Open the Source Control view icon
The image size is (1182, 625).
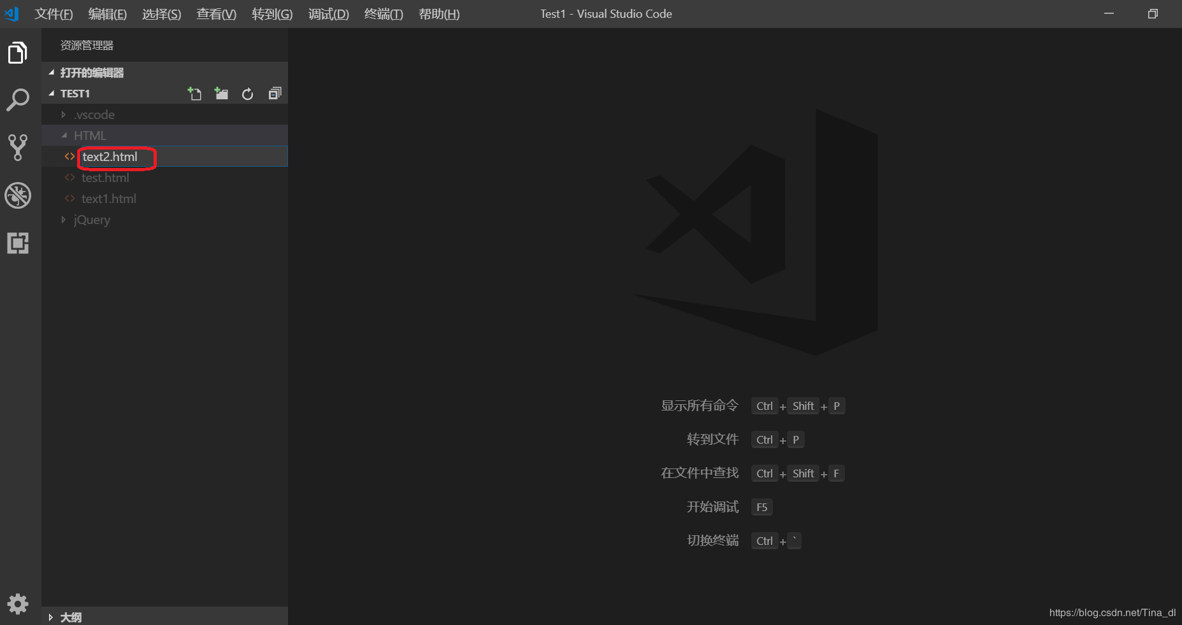coord(18,148)
